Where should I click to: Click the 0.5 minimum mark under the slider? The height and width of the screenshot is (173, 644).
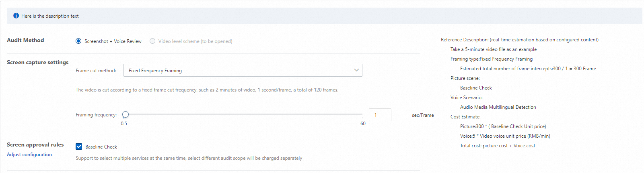pos(124,124)
